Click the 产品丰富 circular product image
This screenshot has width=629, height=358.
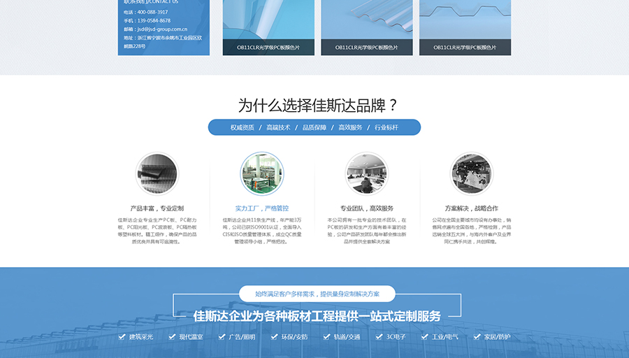click(x=157, y=173)
